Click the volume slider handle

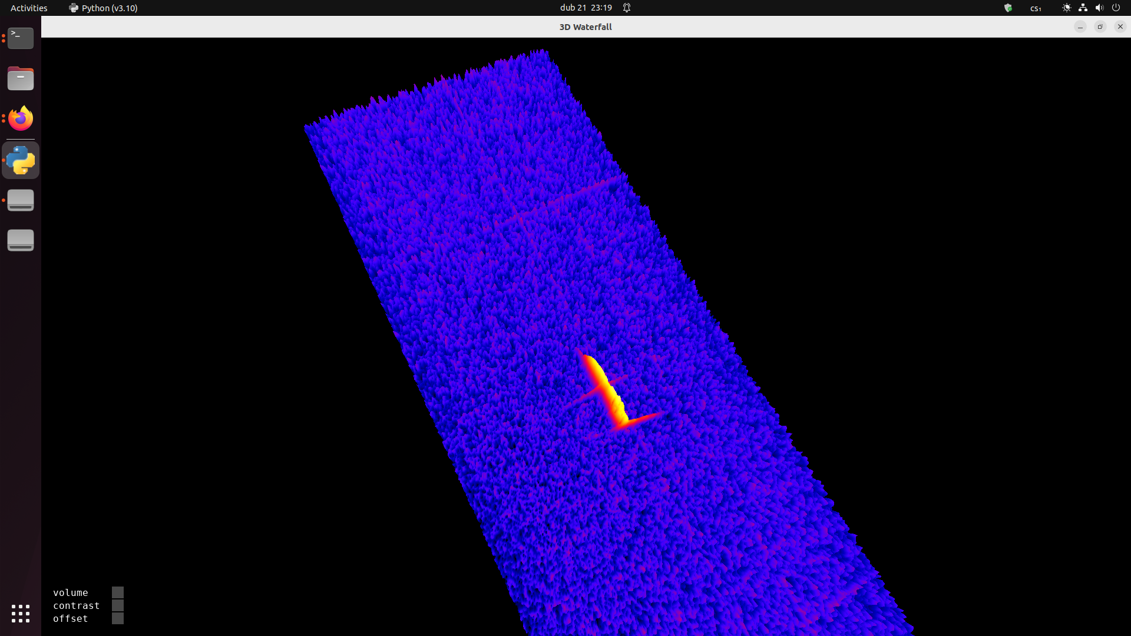pos(118,592)
